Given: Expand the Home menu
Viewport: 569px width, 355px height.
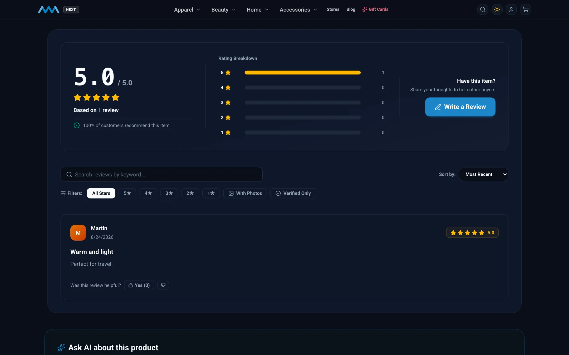Looking at the screenshot, I should point(257,10).
